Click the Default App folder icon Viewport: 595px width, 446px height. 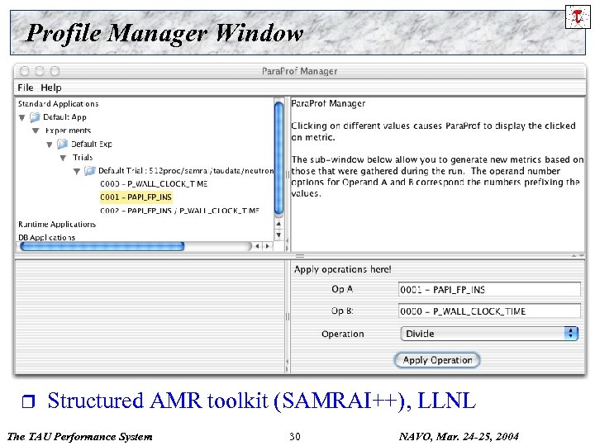pos(35,117)
